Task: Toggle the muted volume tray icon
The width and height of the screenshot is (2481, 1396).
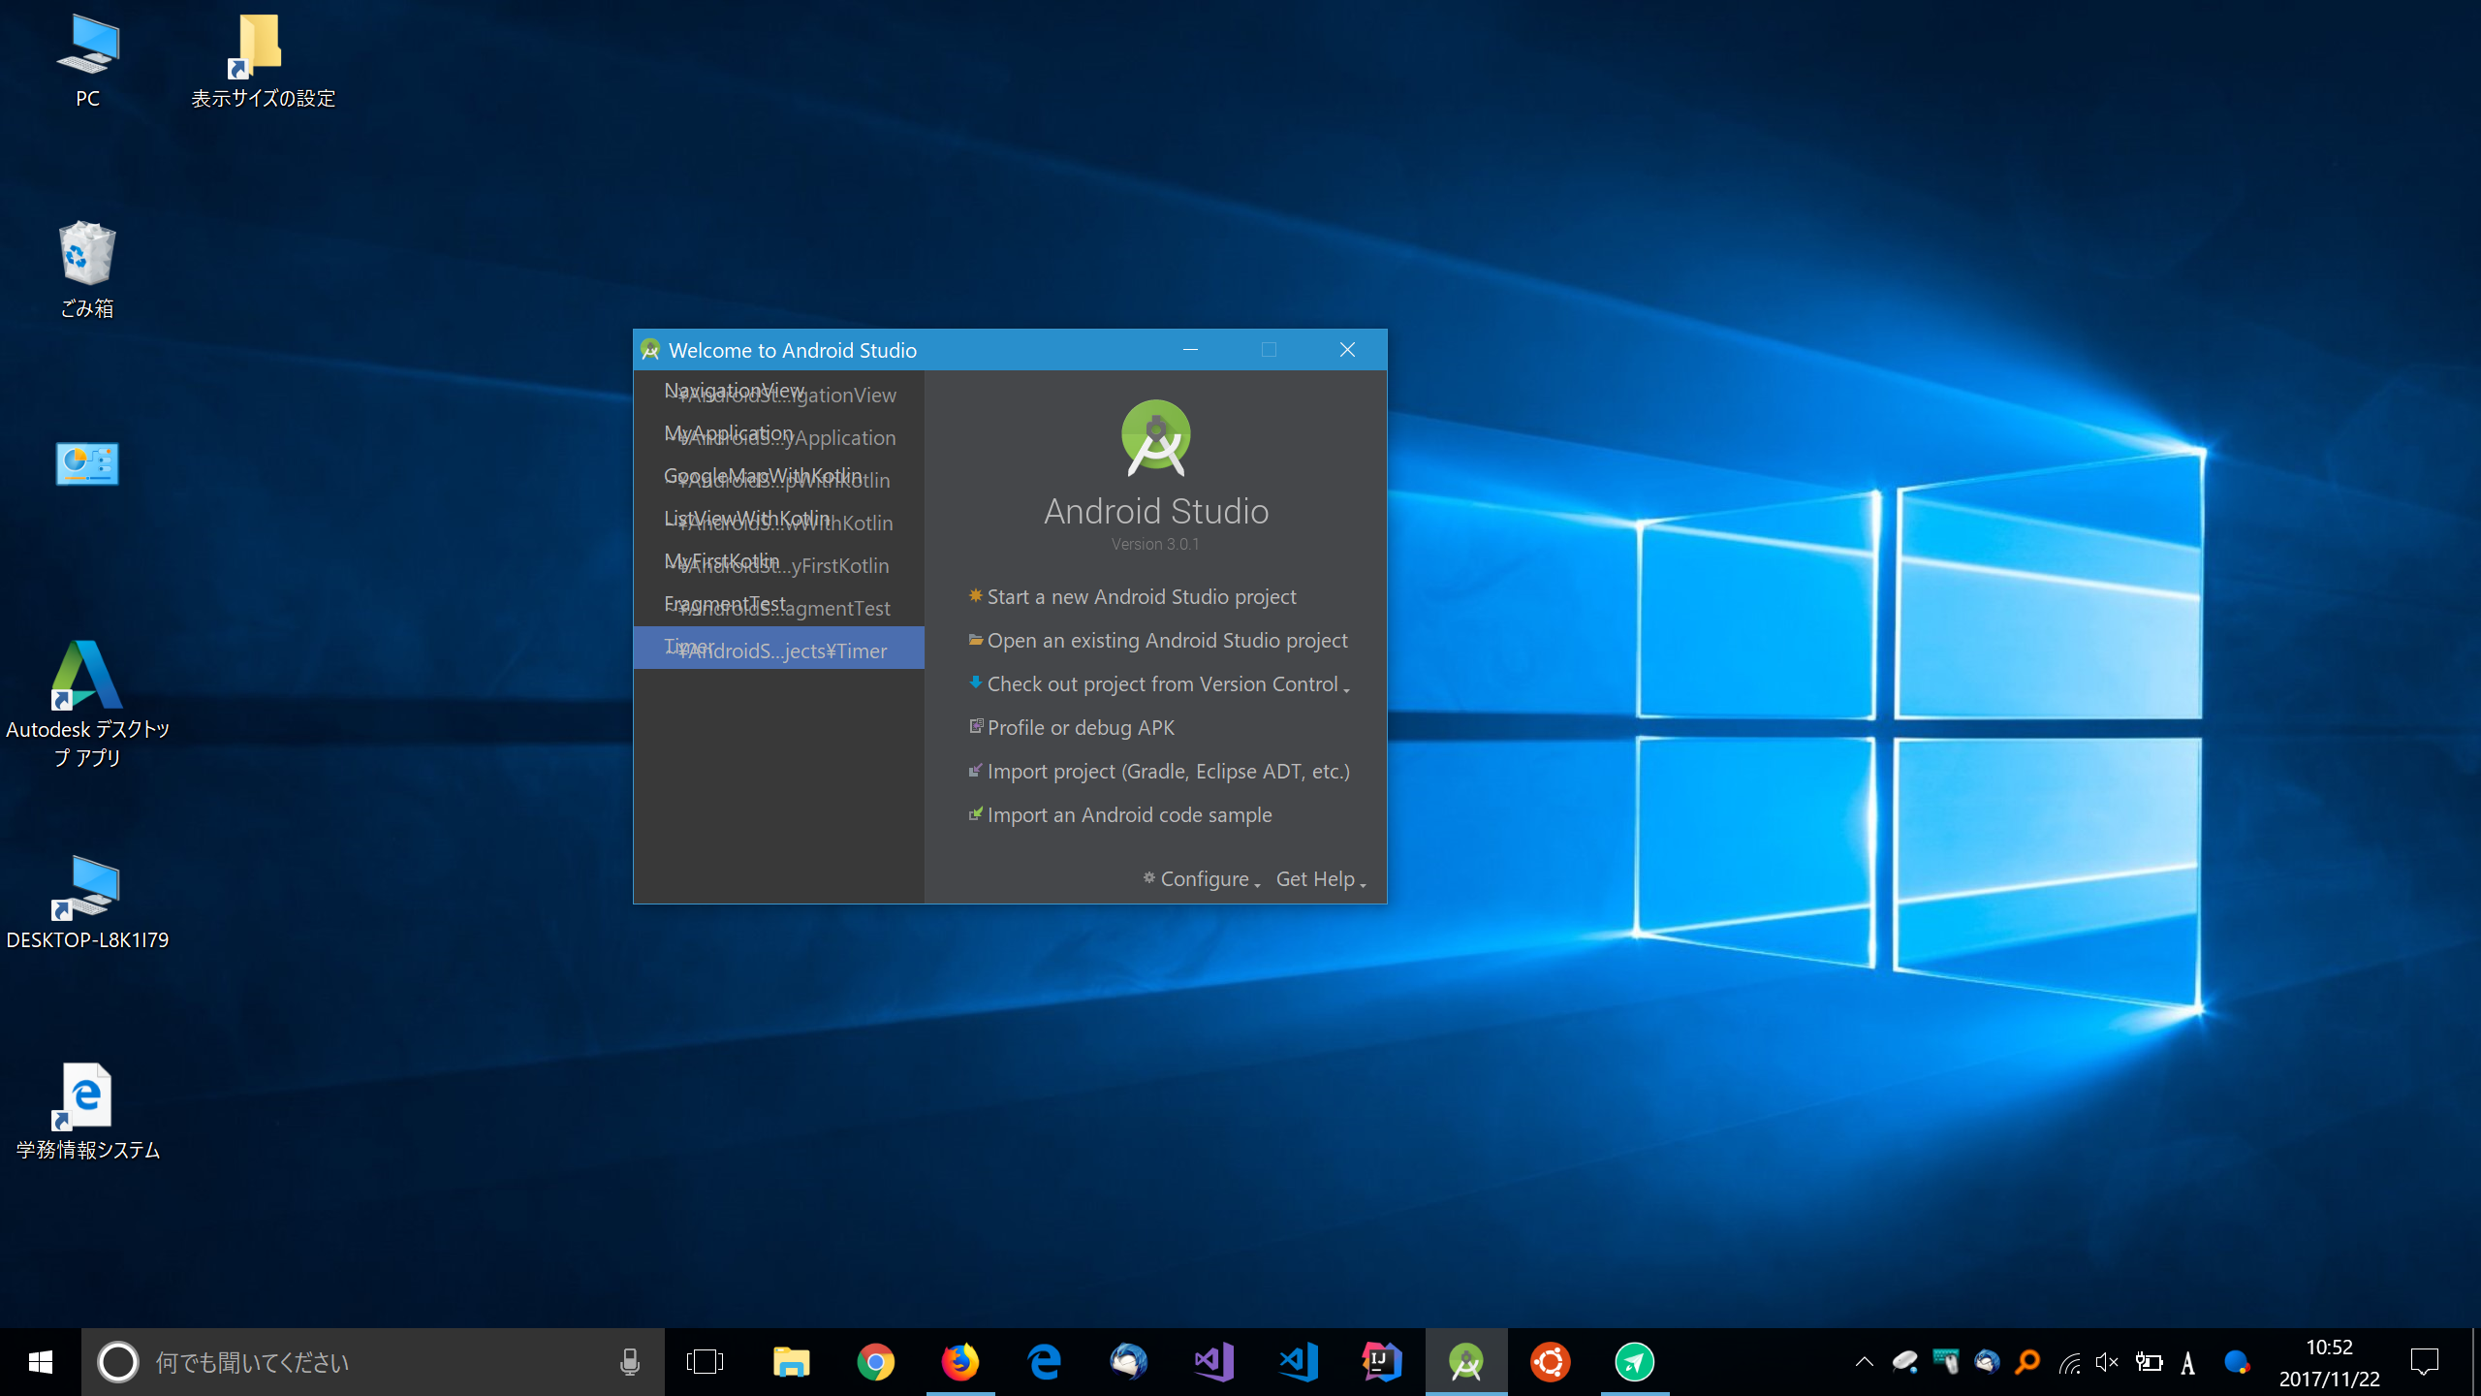Action: [2106, 1362]
